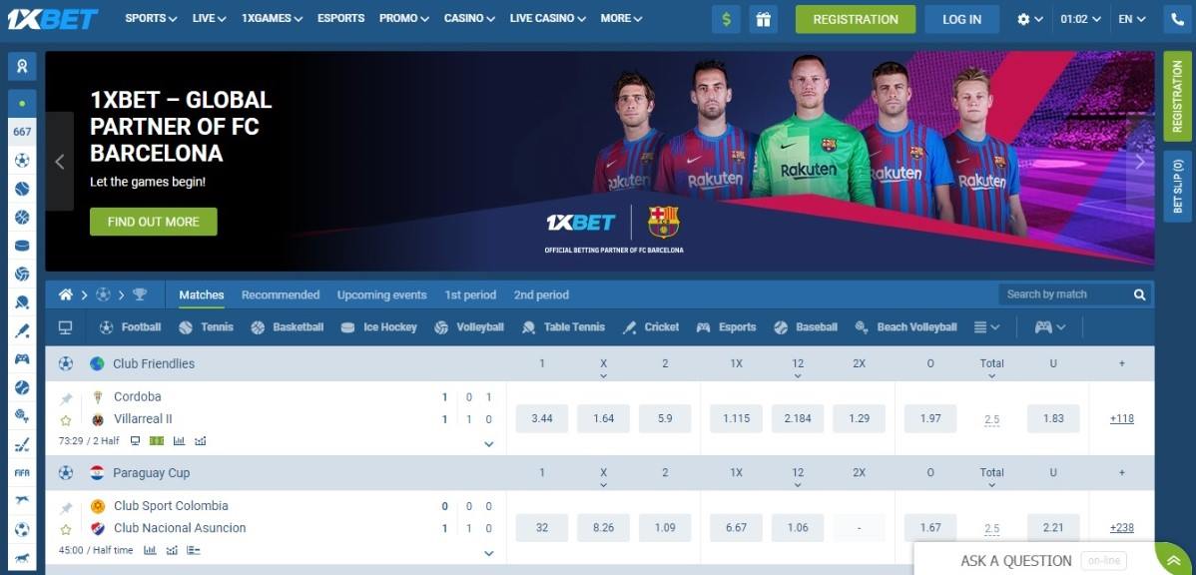1196x575 pixels.
Task: Favorite the Club Nacional Asuncion match star
Action: pyautogui.click(x=66, y=528)
